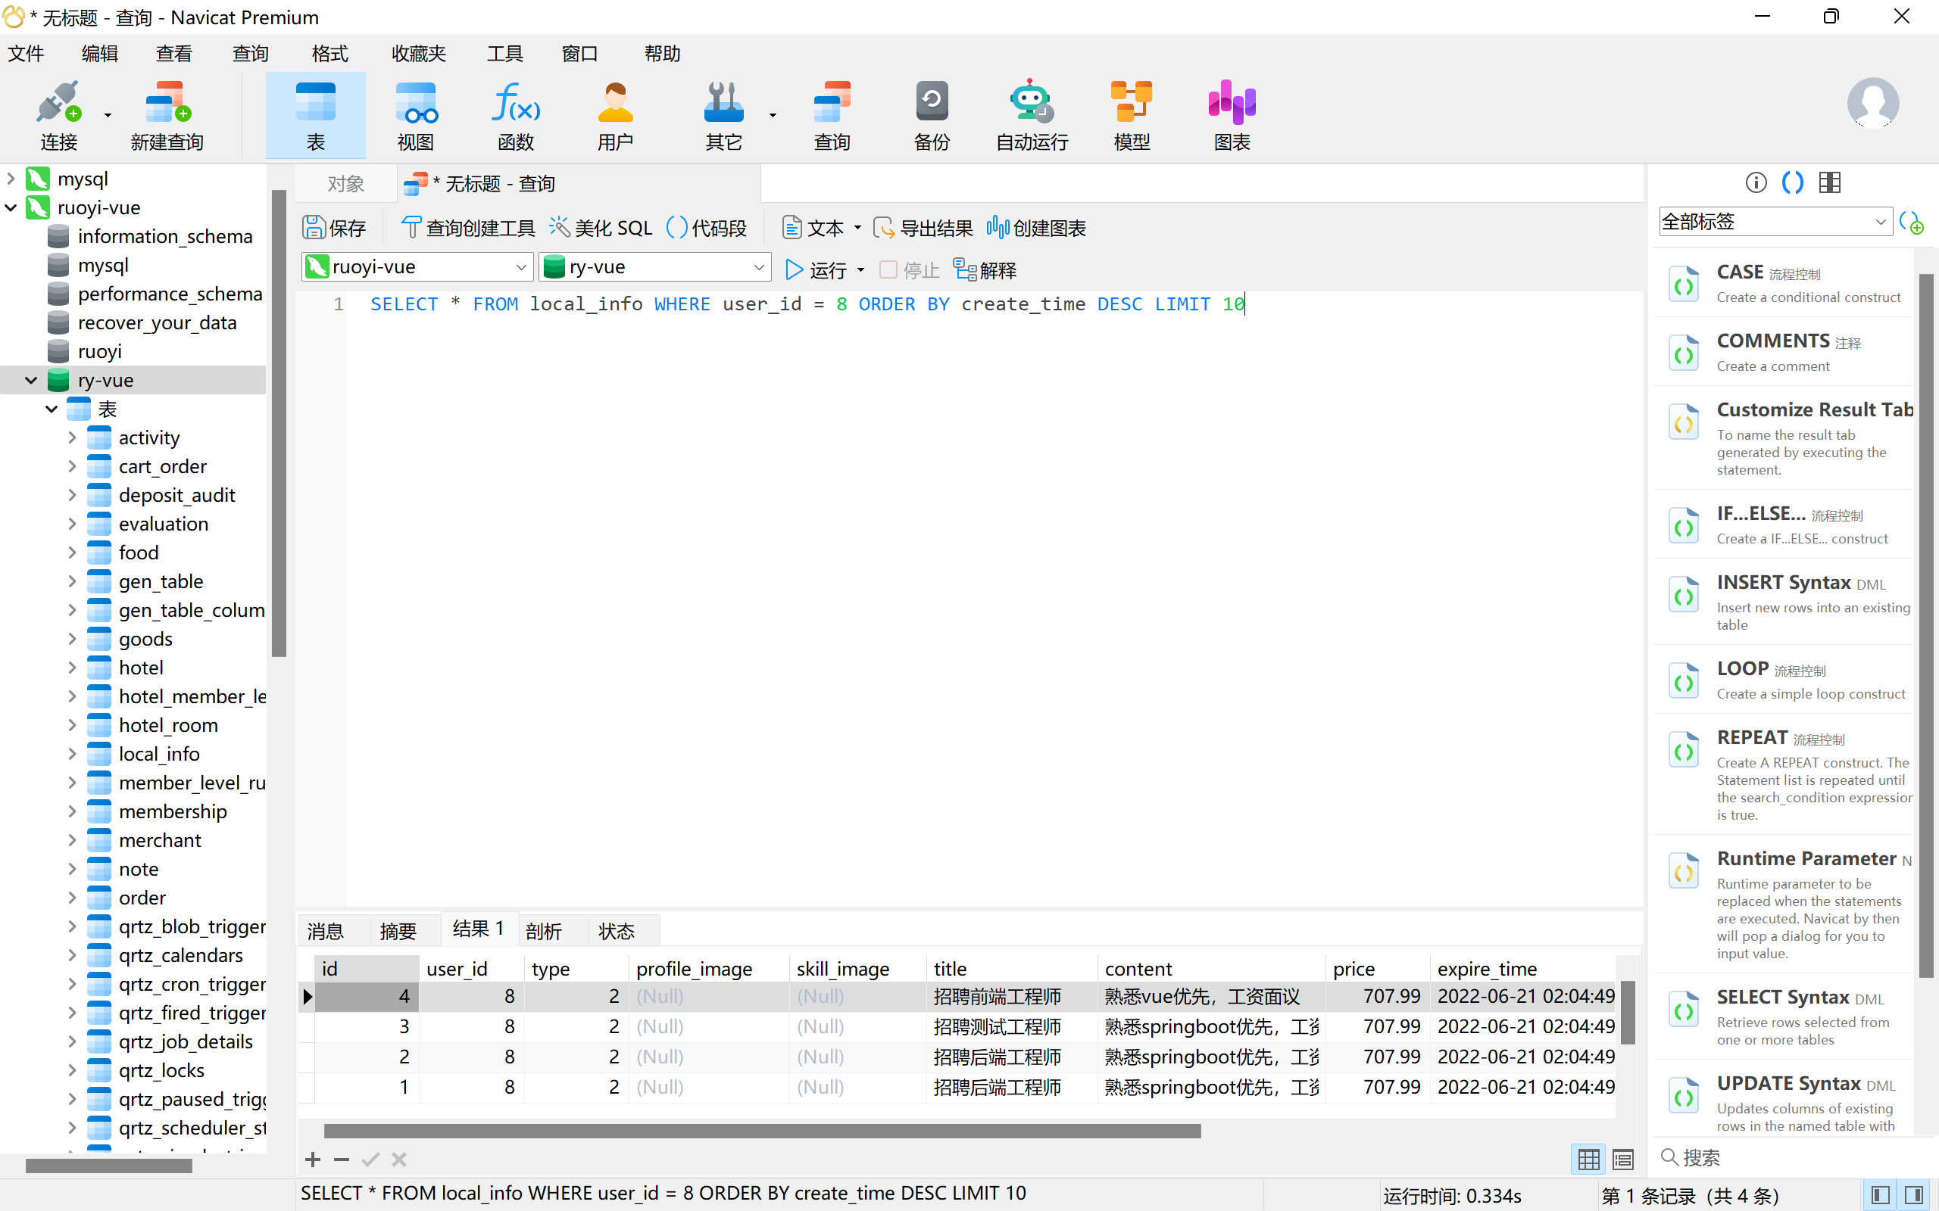Click the result grid horizontal scrollbar
The width and height of the screenshot is (1939, 1211).
[x=761, y=1131]
